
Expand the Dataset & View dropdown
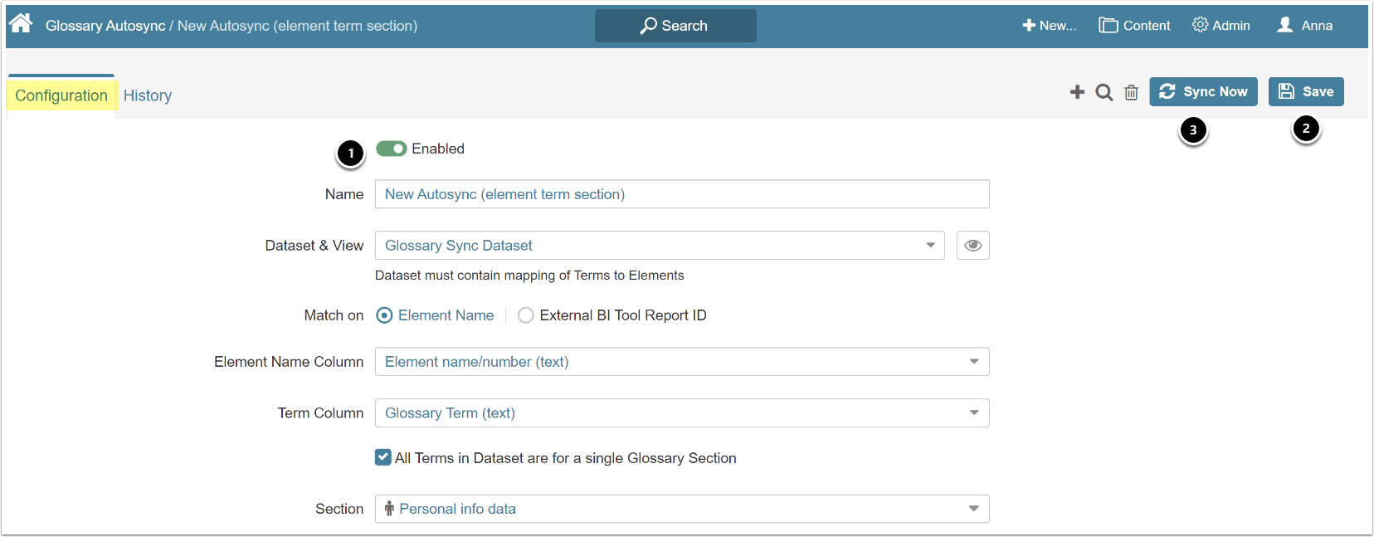(660, 246)
